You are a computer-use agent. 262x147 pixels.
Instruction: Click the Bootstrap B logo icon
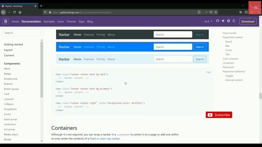[6, 21]
